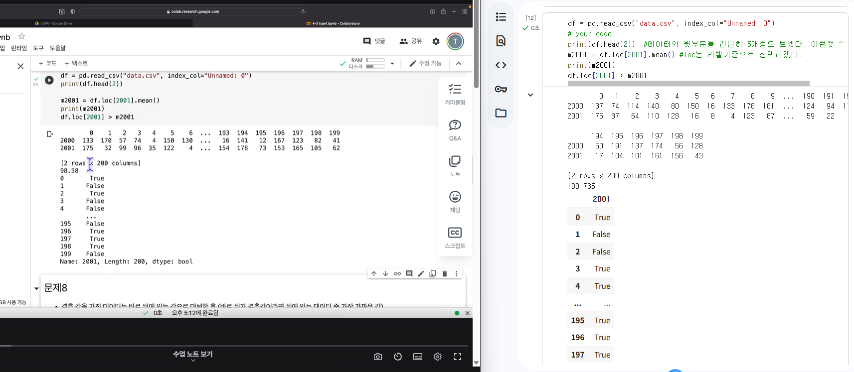Open the files folder panel
854x372 pixels.
click(x=501, y=113)
